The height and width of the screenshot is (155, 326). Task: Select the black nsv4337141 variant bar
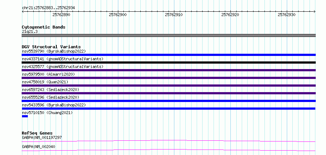tap(168, 63)
